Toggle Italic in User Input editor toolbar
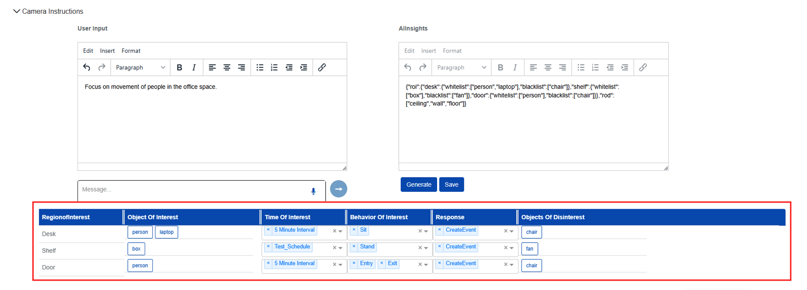 pyautogui.click(x=194, y=68)
